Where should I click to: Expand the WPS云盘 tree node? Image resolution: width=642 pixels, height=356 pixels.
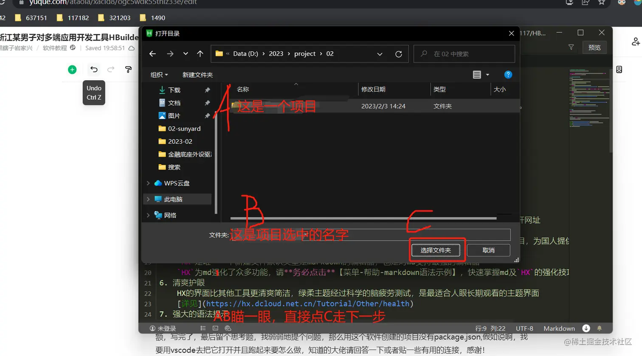[148, 183]
